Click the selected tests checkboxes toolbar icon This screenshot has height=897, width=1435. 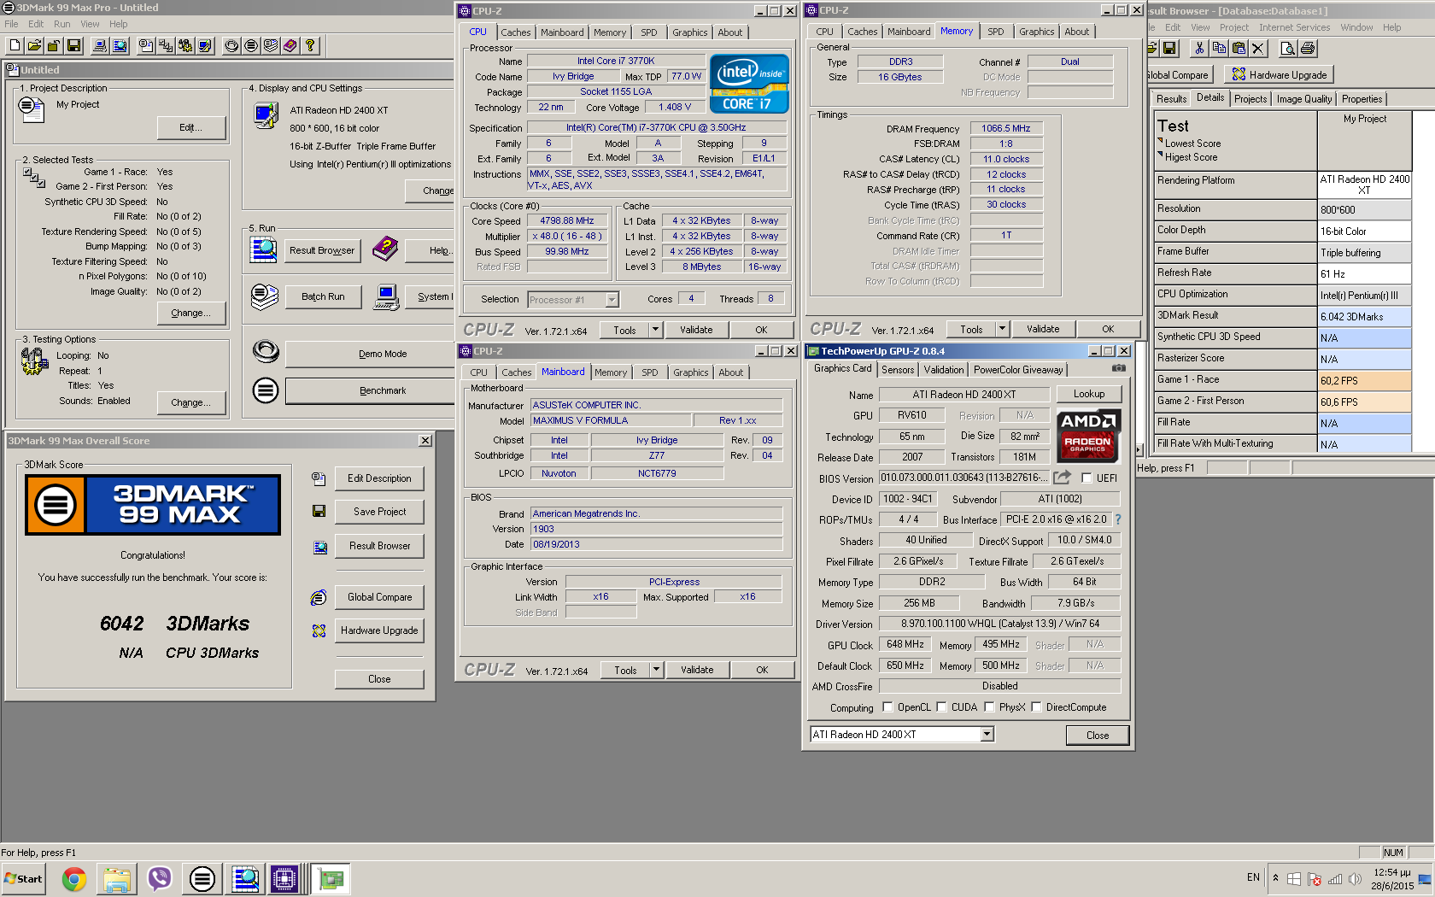pos(166,45)
